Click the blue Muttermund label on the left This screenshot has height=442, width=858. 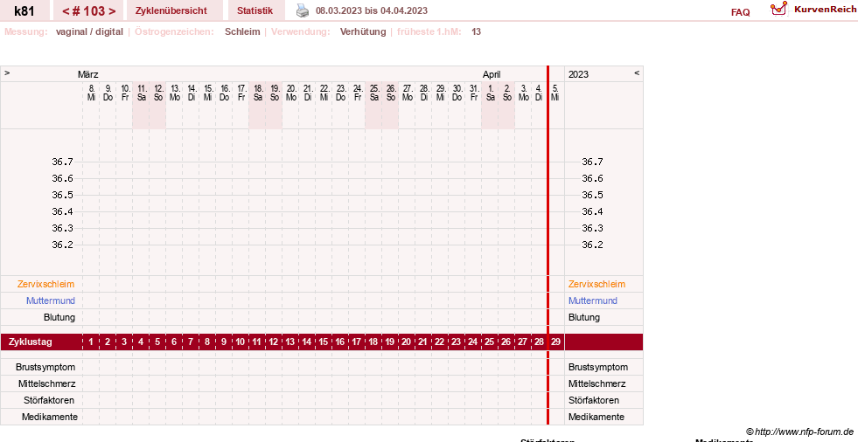pyautogui.click(x=51, y=300)
